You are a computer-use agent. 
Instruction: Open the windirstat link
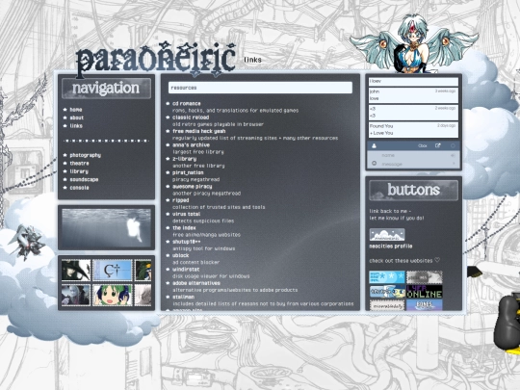tap(186, 270)
